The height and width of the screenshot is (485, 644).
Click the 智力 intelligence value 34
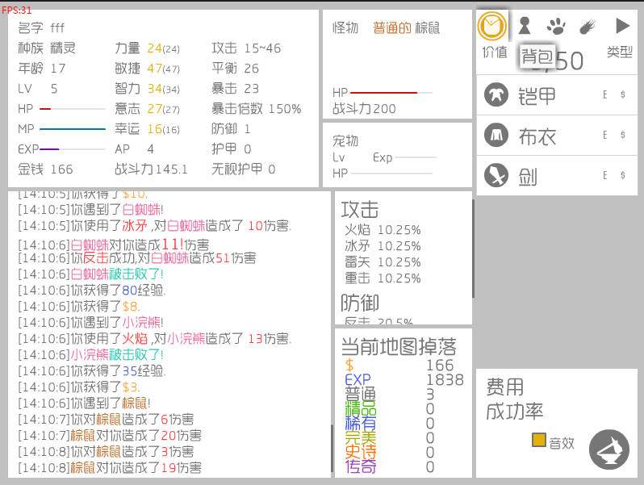154,89
